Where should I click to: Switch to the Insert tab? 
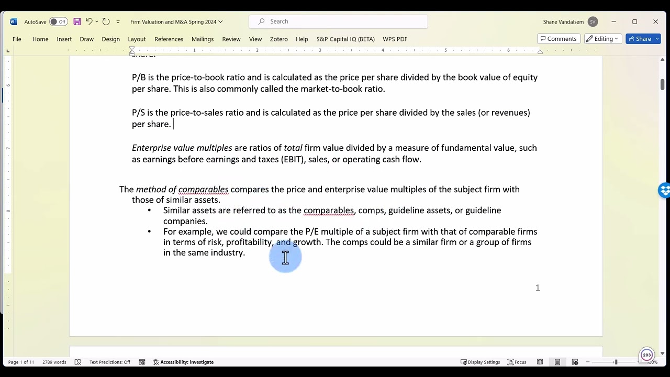click(64, 39)
